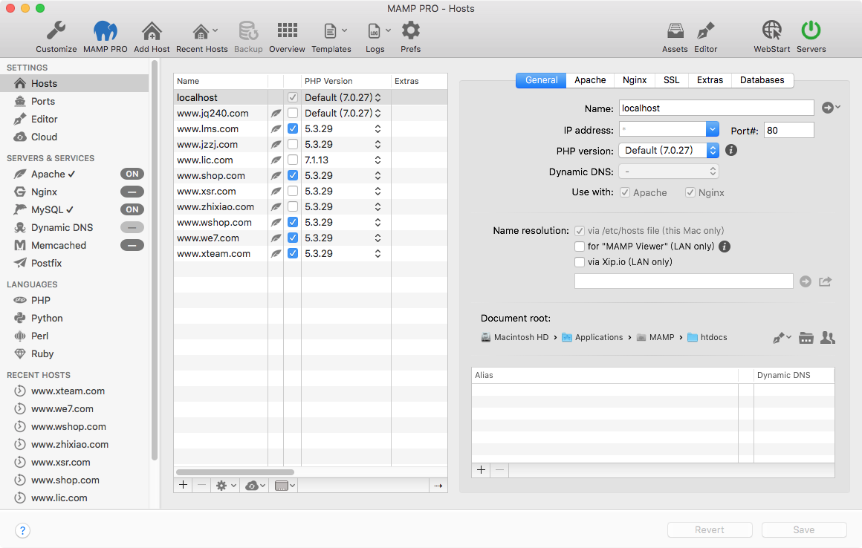Toggle the Nginx server ON switch
The width and height of the screenshot is (862, 548).
click(132, 192)
